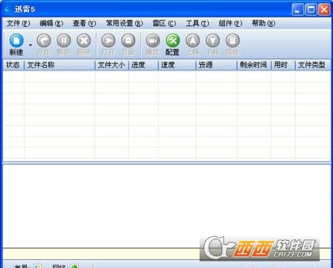Click the 目录 (Folder) toolbar icon
Image resolution: width=333 pixels, height=268 pixels.
point(128,41)
